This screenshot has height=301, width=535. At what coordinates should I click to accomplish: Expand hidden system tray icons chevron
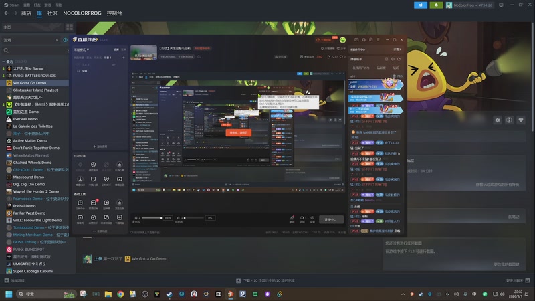(x=403, y=294)
